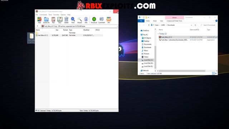Viewport: 229px width, 129px height.
Task: Click Explorer up-directory arrow
Action: tap(149, 25)
